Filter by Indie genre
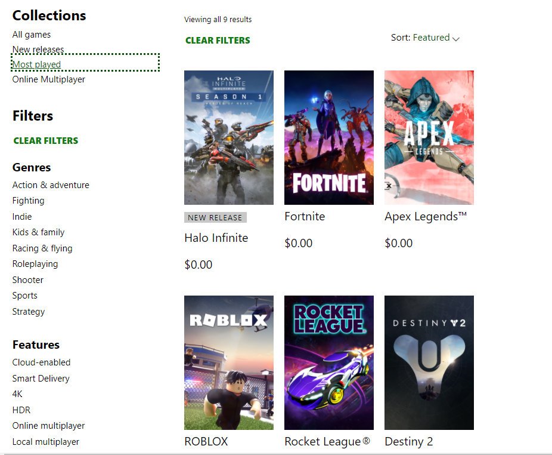Image resolution: width=552 pixels, height=455 pixels. pos(22,217)
